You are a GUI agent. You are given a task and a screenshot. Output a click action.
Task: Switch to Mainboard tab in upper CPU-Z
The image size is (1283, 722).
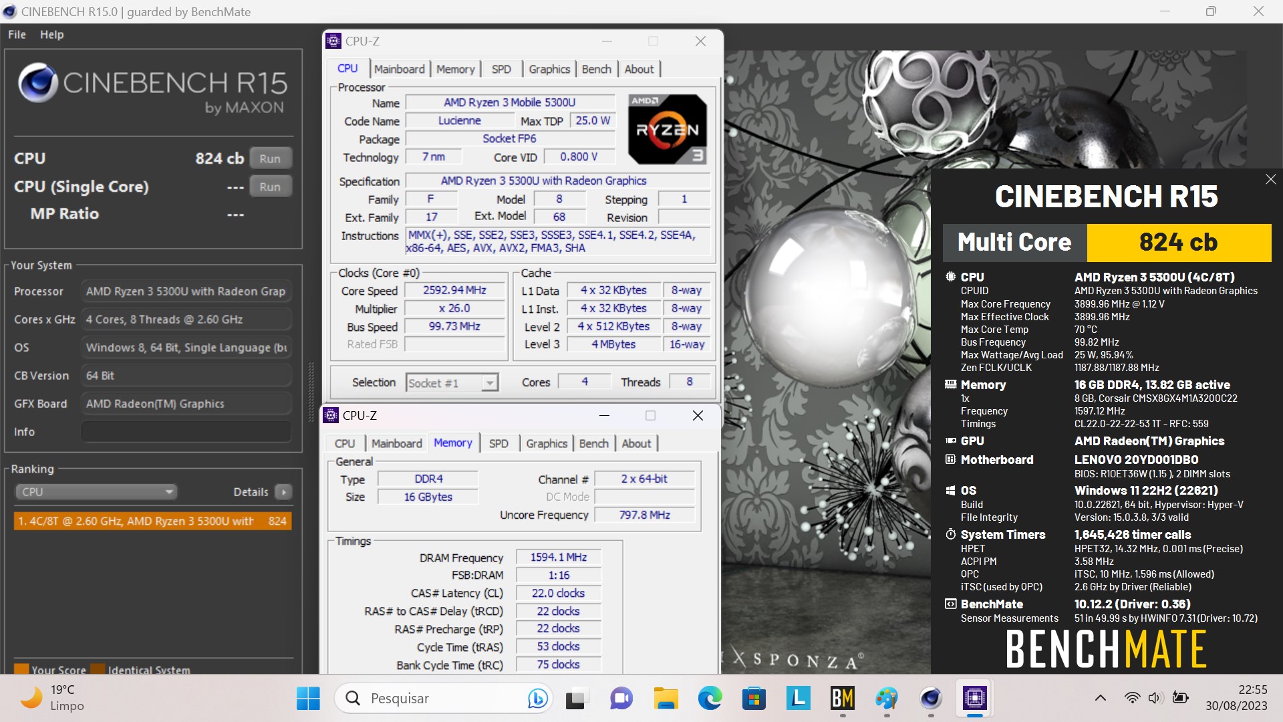400,69
